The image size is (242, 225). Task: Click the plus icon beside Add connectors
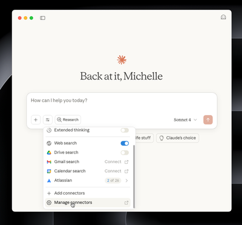[49, 193]
